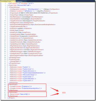Viewport: 96px width, 101px height.
Task: Click the Reference Include "System.Core" line
Action: click(22, 69)
